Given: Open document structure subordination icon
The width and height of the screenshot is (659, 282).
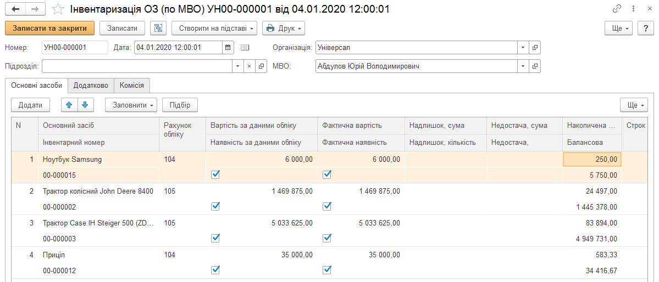Looking at the screenshot, I should (x=158, y=28).
